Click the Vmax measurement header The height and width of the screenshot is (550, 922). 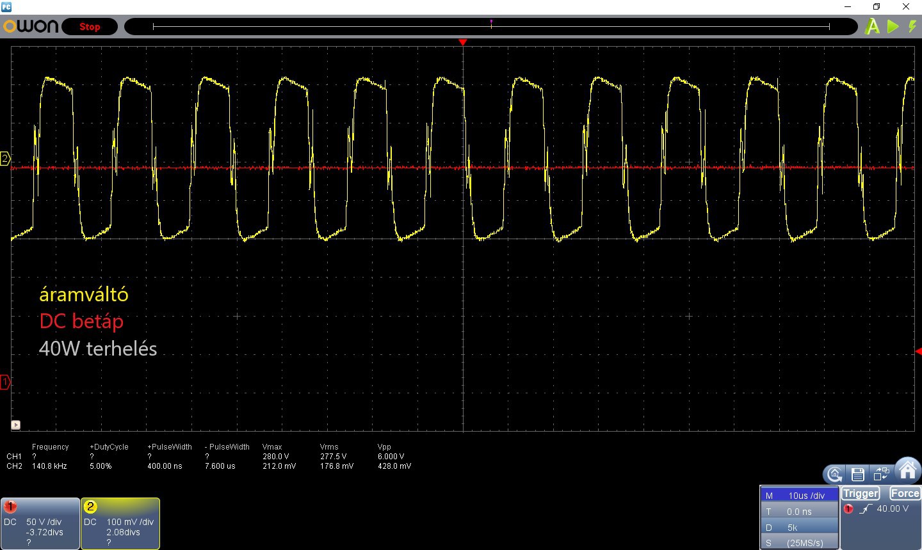click(272, 447)
